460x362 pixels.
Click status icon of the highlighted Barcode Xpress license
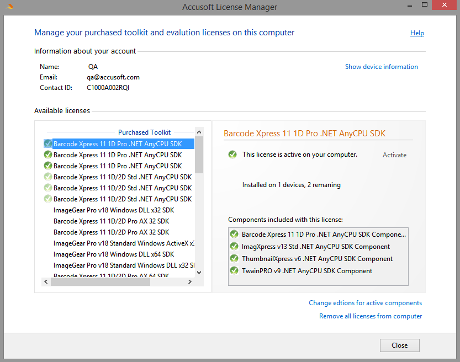[48, 143]
